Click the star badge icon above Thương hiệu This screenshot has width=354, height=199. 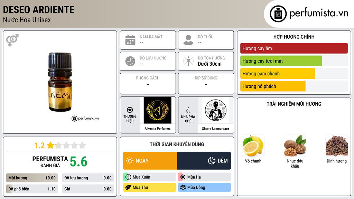click(x=130, y=110)
